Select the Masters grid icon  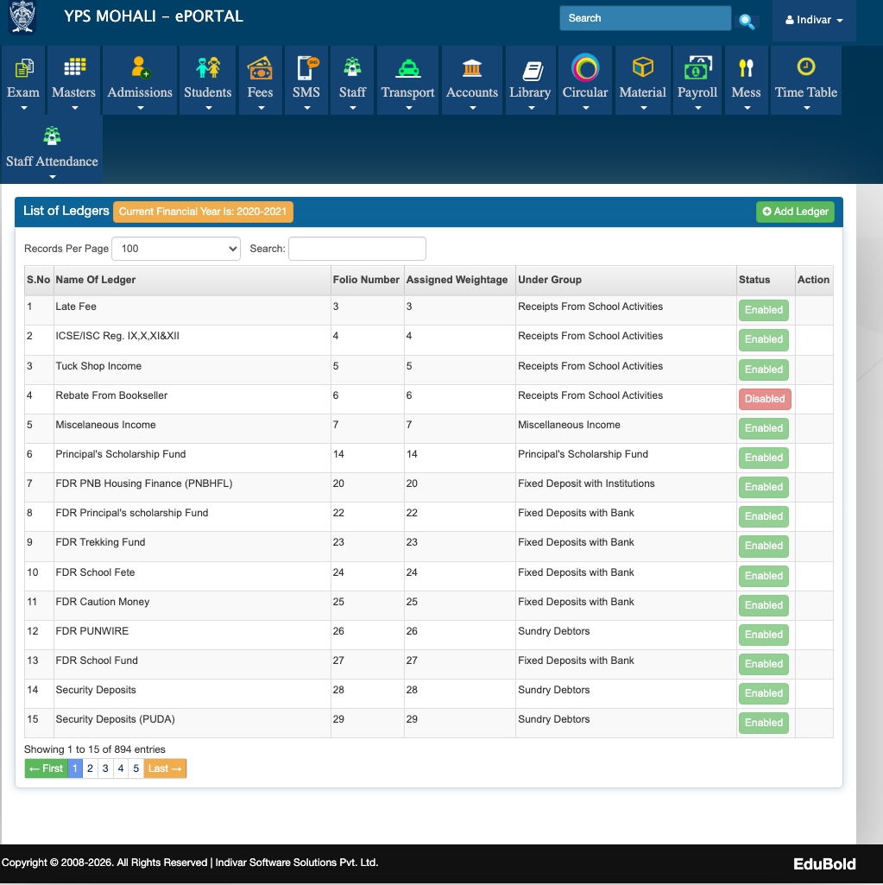click(x=73, y=66)
